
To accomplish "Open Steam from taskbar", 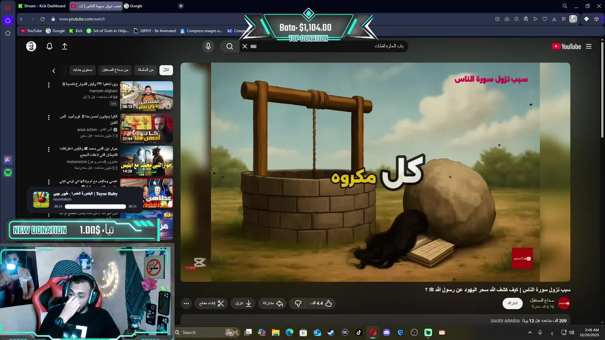I will click(331, 332).
